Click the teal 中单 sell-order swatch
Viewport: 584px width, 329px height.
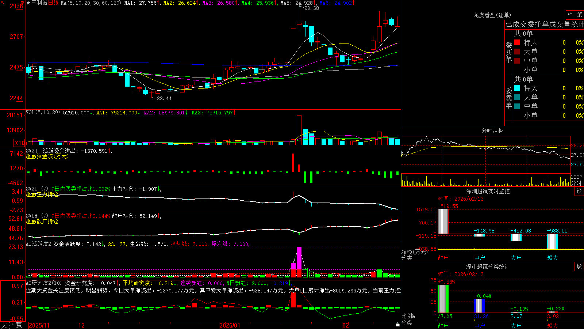pos(517,106)
